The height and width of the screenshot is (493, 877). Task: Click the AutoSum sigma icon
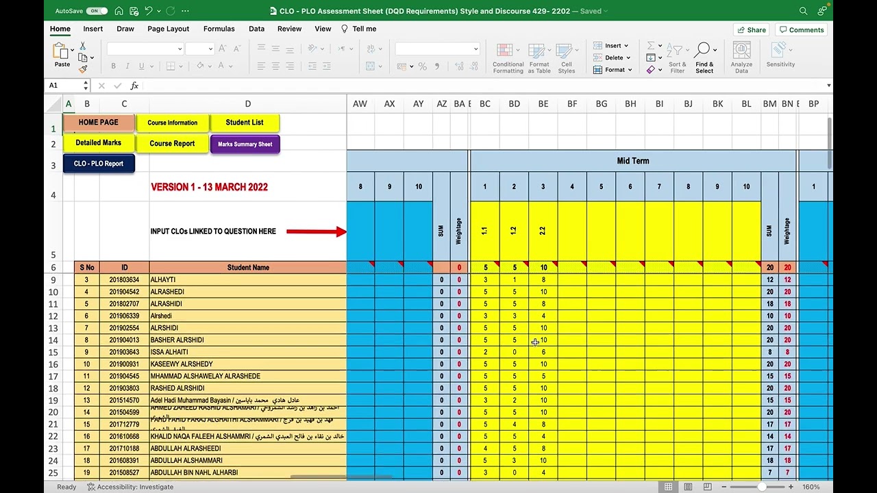point(651,46)
